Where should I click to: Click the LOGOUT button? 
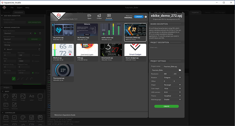pyautogui.click(x=139, y=17)
